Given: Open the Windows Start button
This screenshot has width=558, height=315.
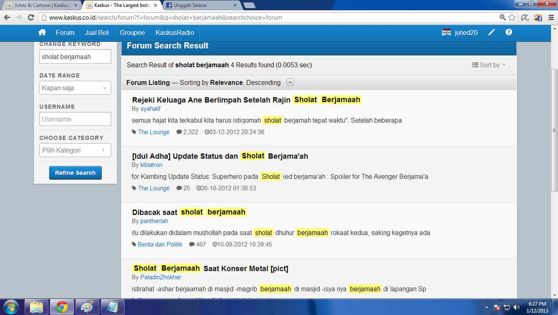Looking at the screenshot, I should (x=10, y=307).
